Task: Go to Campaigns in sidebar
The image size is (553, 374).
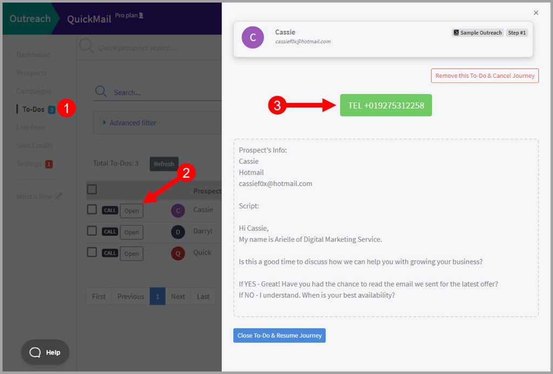Action: coord(33,91)
